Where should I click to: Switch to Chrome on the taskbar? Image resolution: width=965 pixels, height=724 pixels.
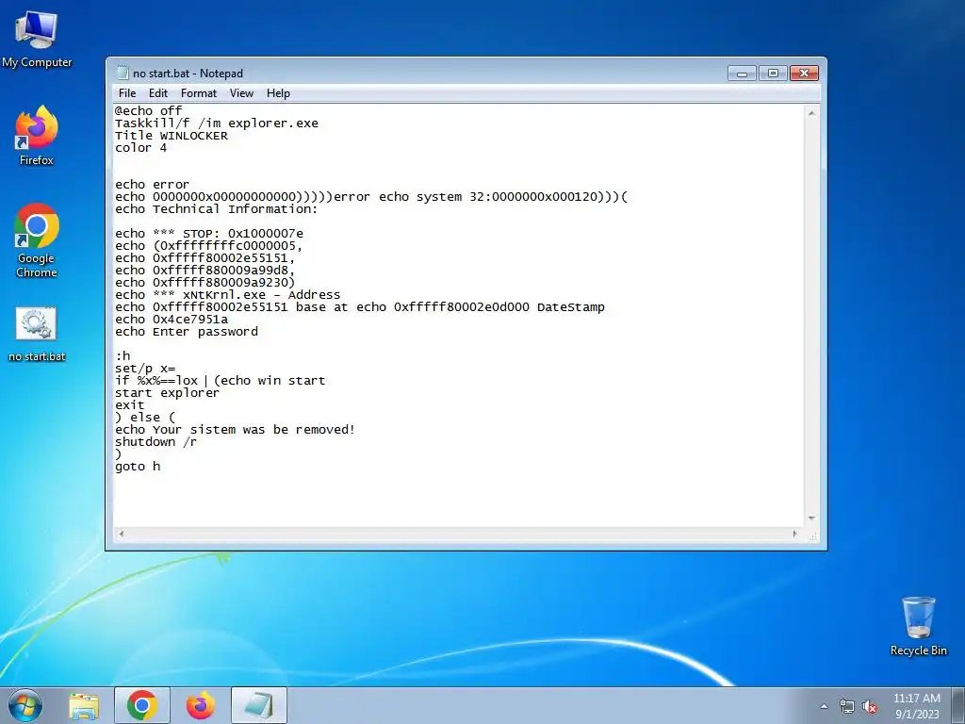coord(142,705)
